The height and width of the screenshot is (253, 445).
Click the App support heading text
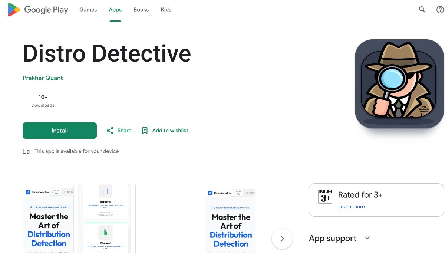[x=333, y=238]
